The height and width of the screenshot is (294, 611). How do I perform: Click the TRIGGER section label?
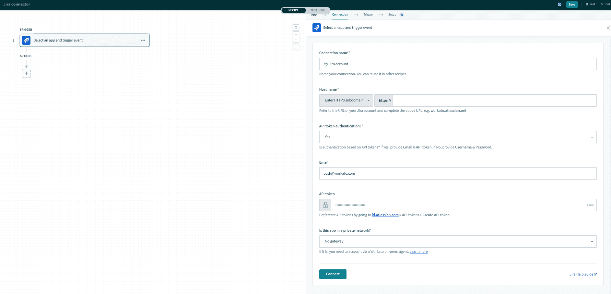(x=26, y=29)
